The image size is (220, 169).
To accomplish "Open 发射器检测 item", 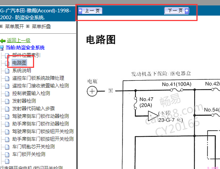I will click(x=24, y=101).
